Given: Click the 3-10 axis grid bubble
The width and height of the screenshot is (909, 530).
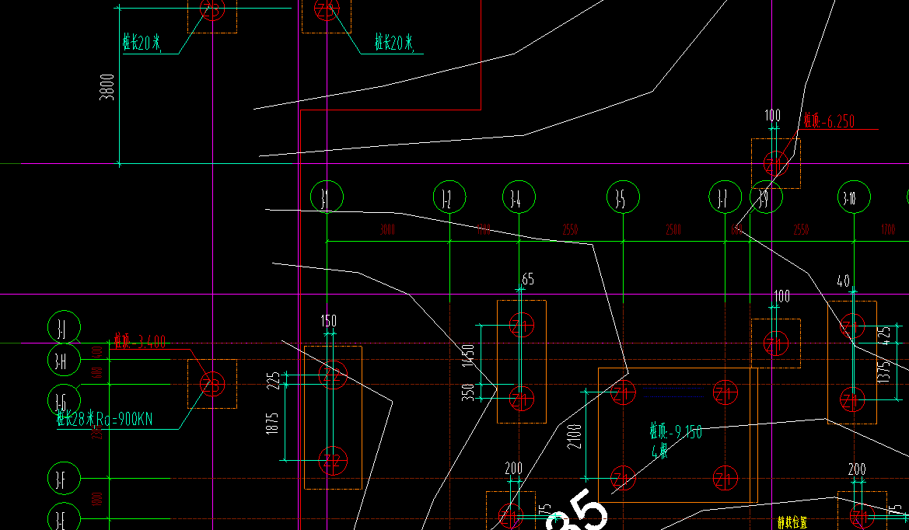Looking at the screenshot, I should [854, 197].
